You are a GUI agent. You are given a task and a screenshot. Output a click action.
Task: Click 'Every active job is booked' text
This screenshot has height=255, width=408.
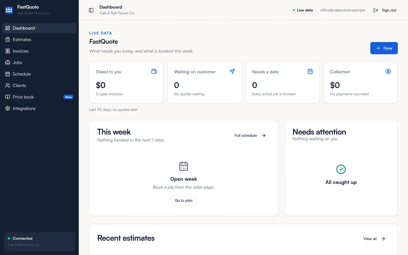(x=274, y=94)
